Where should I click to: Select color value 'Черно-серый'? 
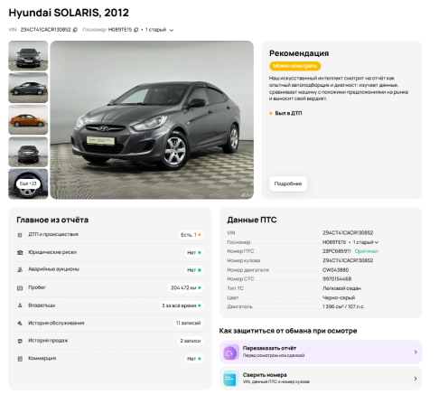coord(339,297)
